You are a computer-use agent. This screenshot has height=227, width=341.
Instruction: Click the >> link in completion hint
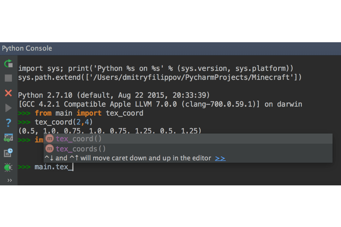(x=220, y=158)
